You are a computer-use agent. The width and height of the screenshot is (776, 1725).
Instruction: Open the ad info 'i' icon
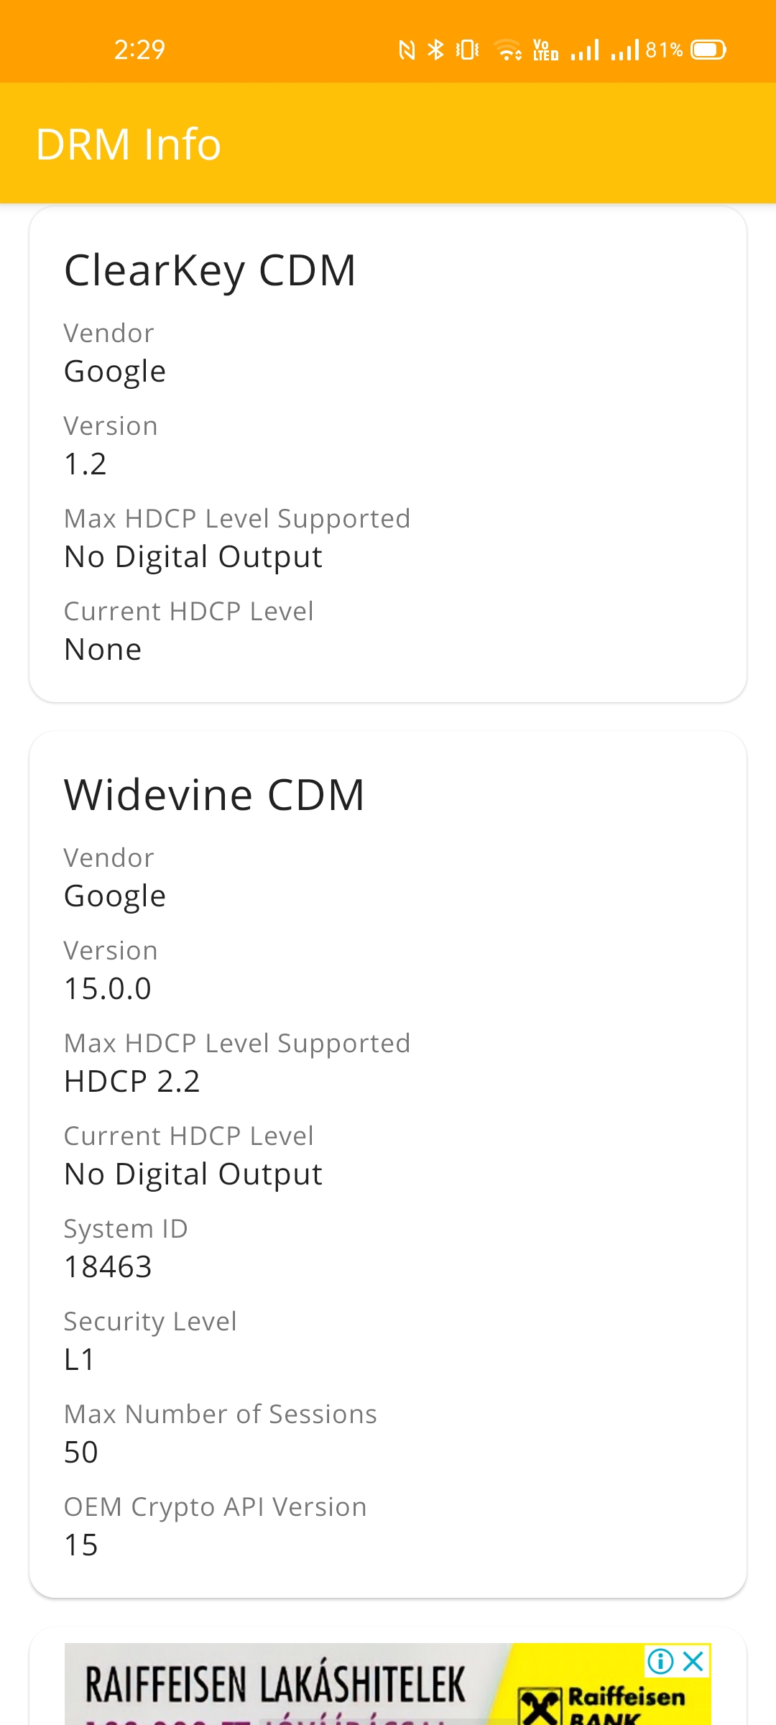pyautogui.click(x=660, y=1661)
